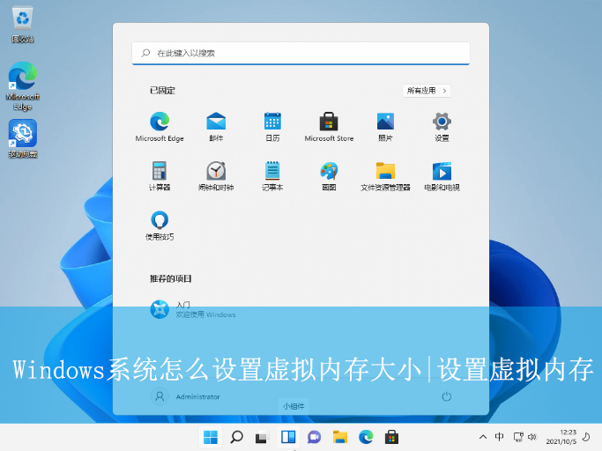Open Microsoft Store from the taskbar

point(391,437)
